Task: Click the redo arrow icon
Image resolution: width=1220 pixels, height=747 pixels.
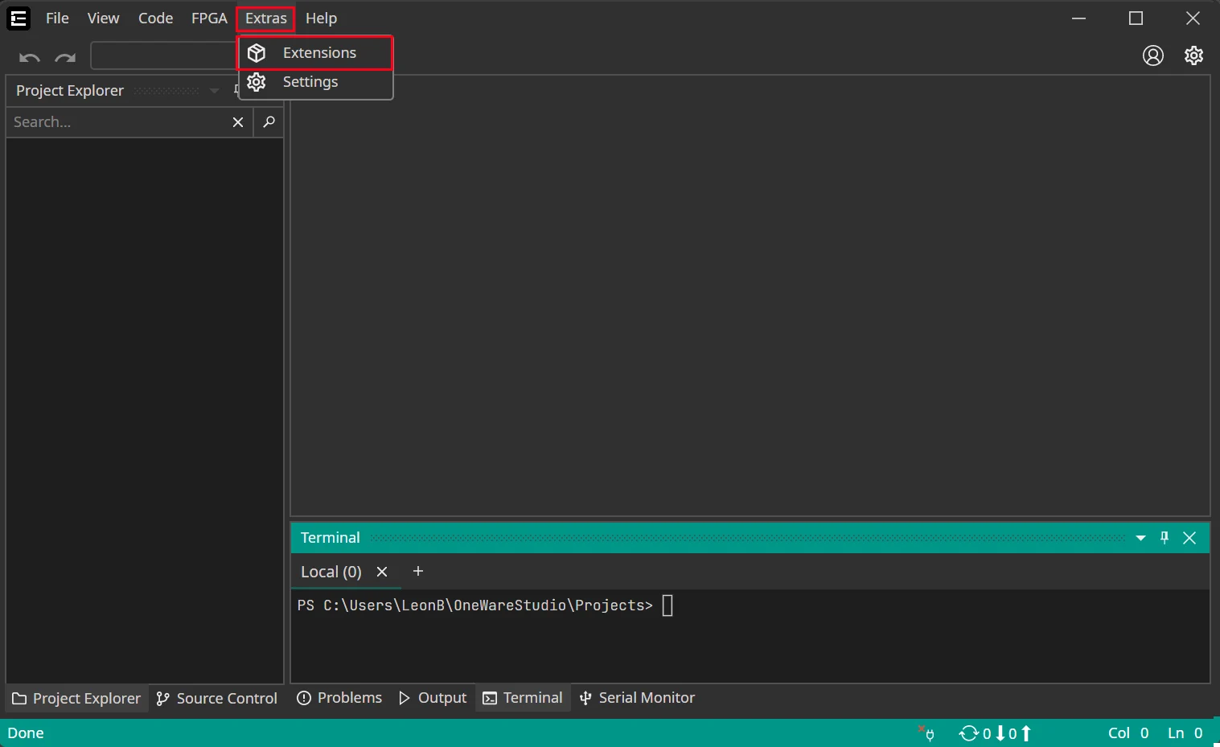Action: [65, 57]
